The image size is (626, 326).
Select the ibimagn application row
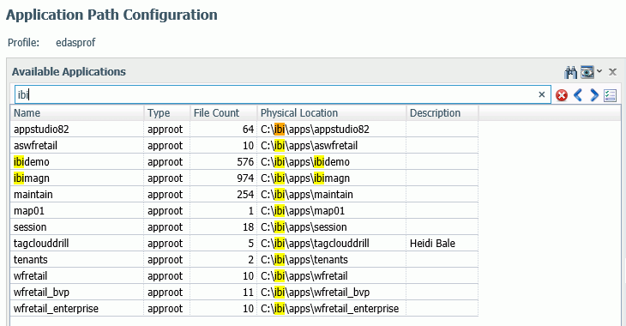[x=244, y=178]
